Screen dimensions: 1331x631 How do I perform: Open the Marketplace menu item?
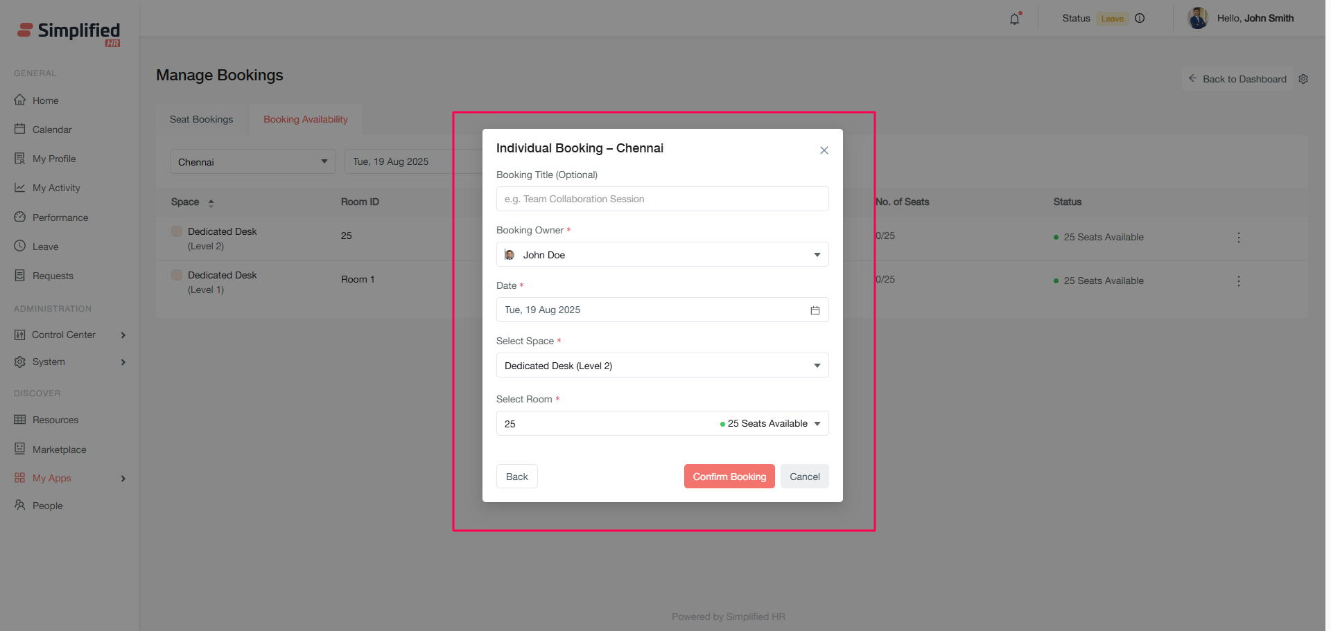coord(59,450)
